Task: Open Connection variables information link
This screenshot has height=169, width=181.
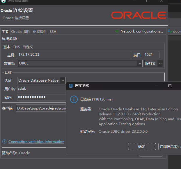Action: [x=36, y=142]
